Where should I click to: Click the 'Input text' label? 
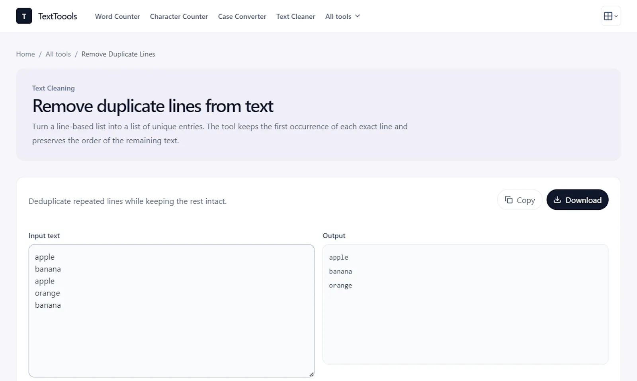click(44, 236)
